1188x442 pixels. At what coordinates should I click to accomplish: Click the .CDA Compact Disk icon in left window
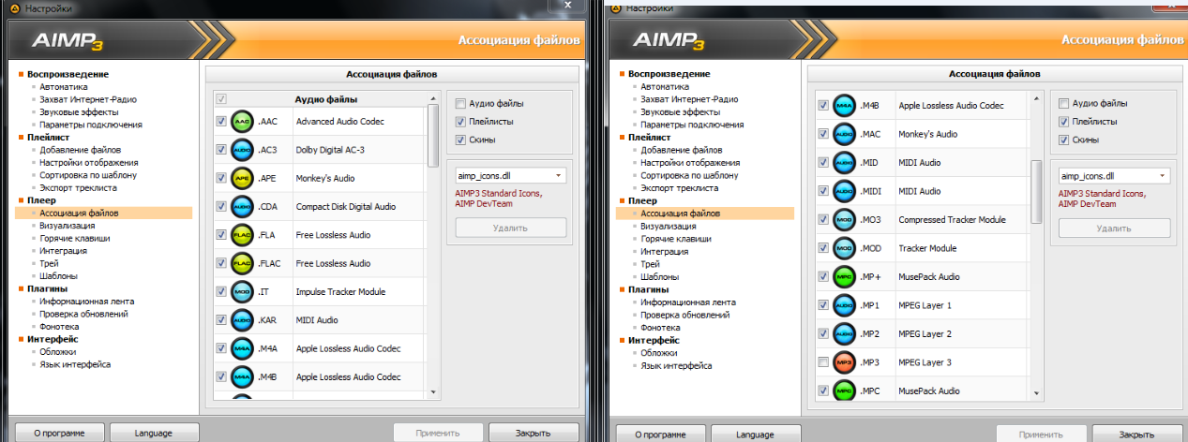pyautogui.click(x=242, y=206)
